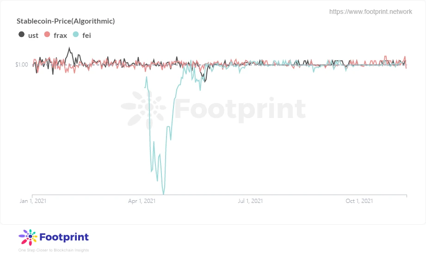Click the One Step Closer to Blockchain Insights tagline
426x257 pixels.
point(54,250)
